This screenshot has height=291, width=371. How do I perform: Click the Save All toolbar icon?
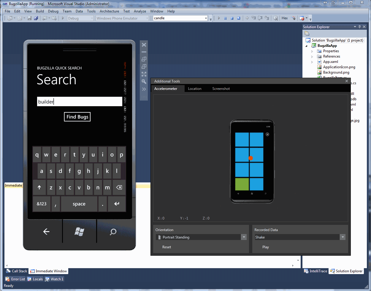pyautogui.click(x=36, y=18)
